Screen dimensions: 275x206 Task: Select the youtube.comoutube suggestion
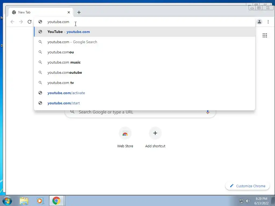coord(144,72)
